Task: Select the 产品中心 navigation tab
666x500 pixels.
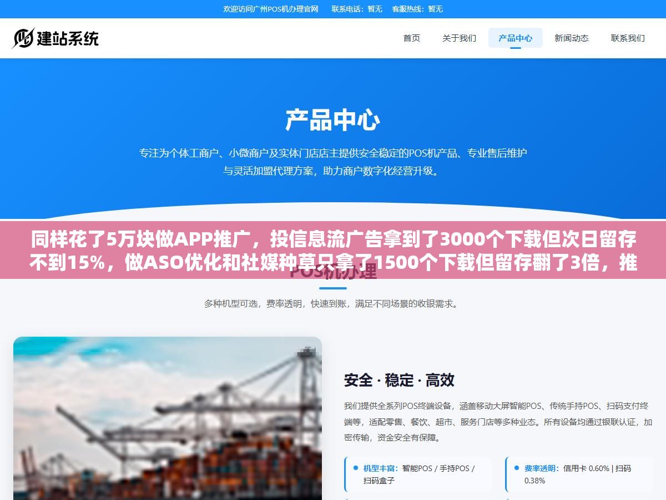Action: [x=515, y=38]
